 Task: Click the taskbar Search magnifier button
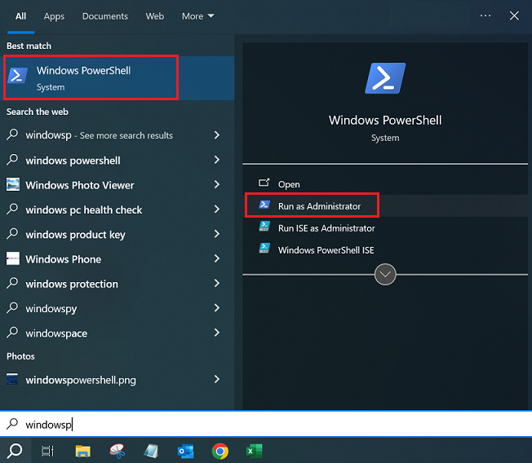16,451
